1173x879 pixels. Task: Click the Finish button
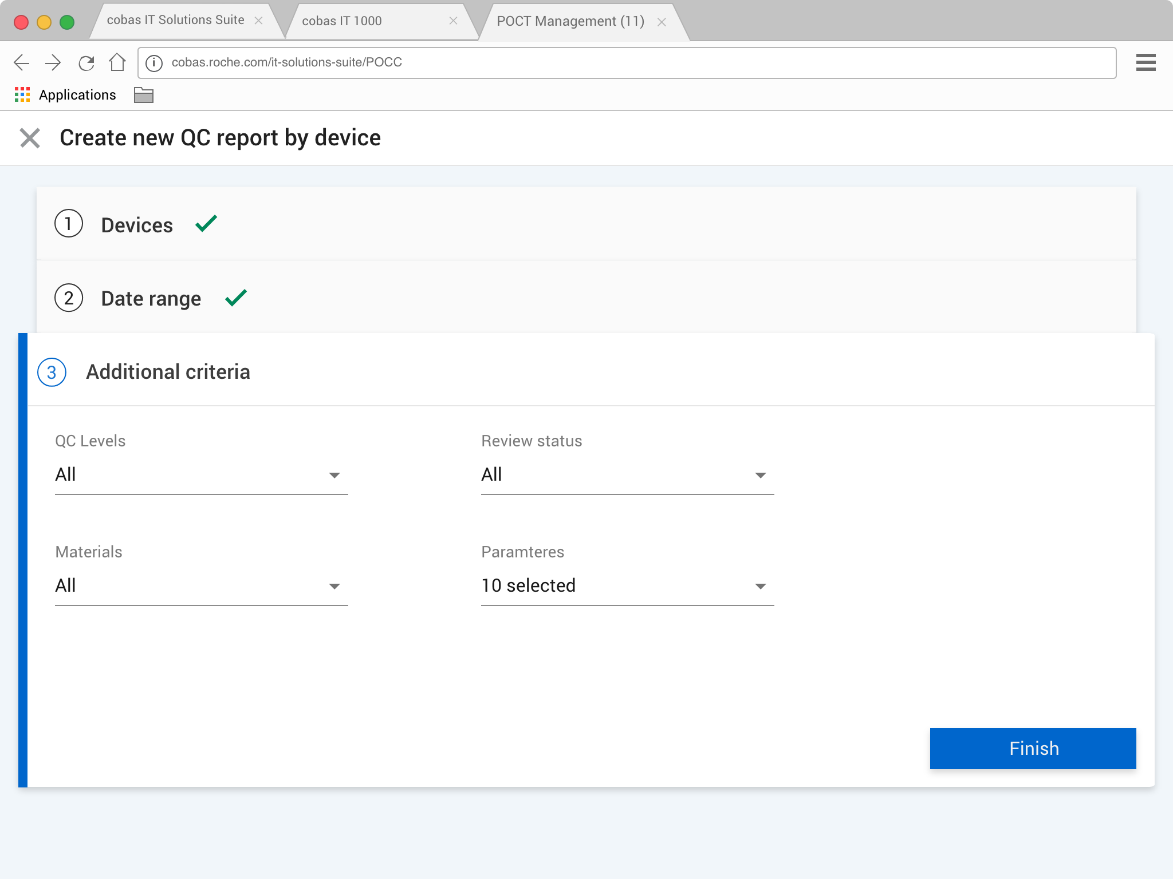pos(1033,749)
